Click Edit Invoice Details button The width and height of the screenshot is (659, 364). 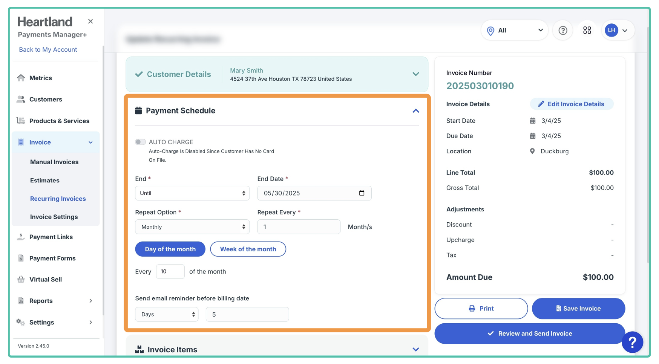pos(572,104)
